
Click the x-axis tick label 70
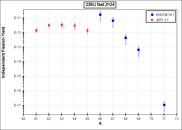(x=151, y=119)
